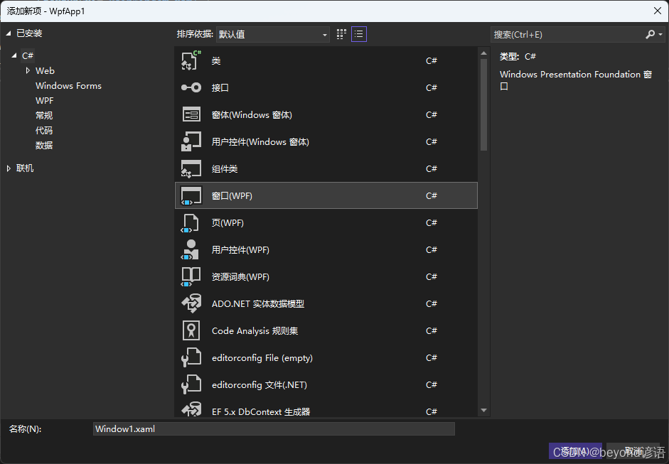Select C# in the category tree
Viewport: 669px width, 464px height.
pyautogui.click(x=28, y=56)
